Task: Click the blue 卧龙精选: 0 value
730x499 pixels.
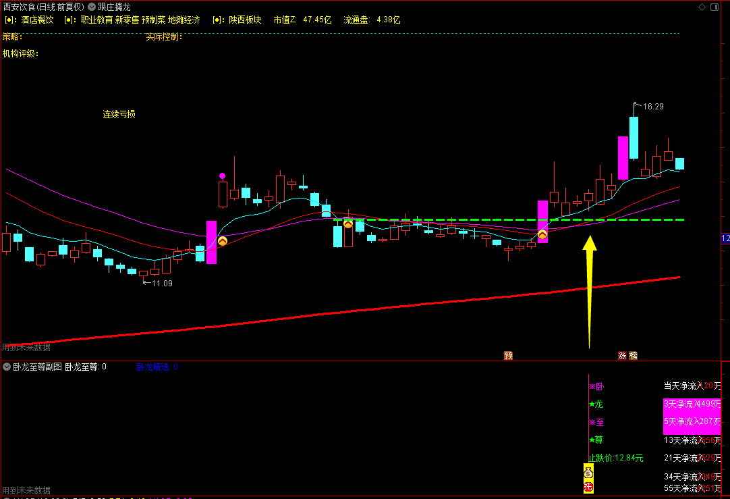Action: [157, 367]
